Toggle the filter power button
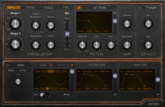The width and height of the screenshot is (165, 107). coord(79,8)
